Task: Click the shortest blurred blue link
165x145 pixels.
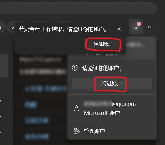Action: [x=31, y=104]
